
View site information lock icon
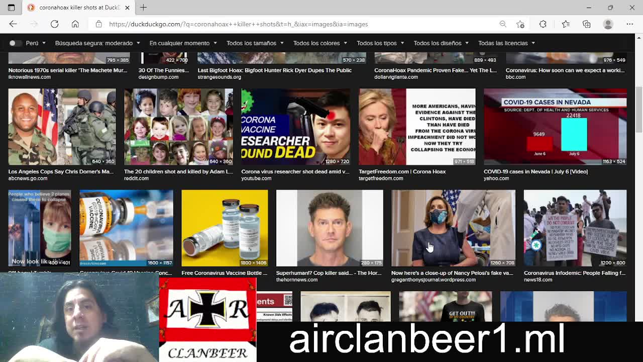pos(98,24)
